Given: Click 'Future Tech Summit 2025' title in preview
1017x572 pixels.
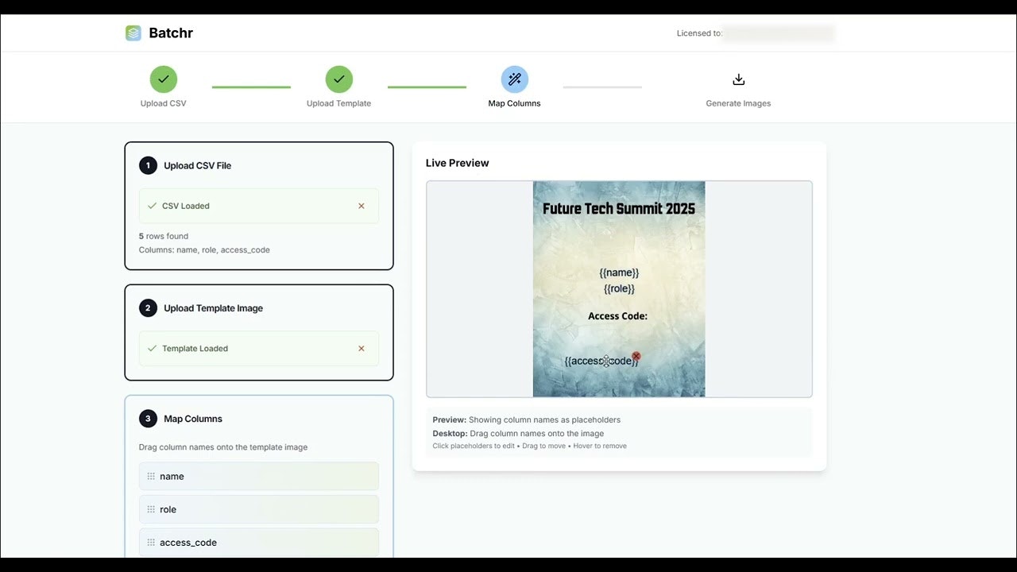Looking at the screenshot, I should [x=619, y=209].
